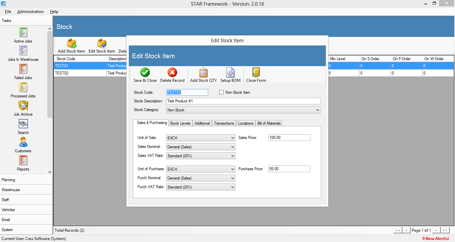The image size is (455, 242).
Task: Click the 9 New Alert(s) link
Action: 435,239
